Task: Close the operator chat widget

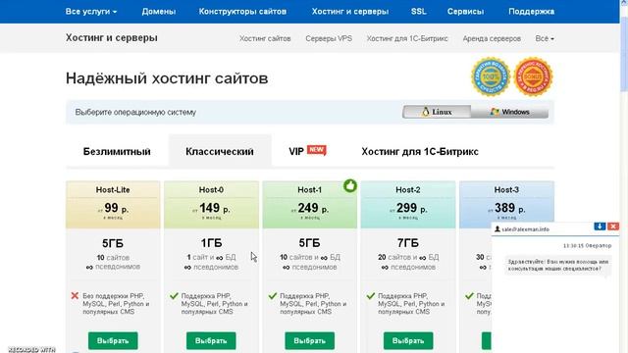Action: 613,227
